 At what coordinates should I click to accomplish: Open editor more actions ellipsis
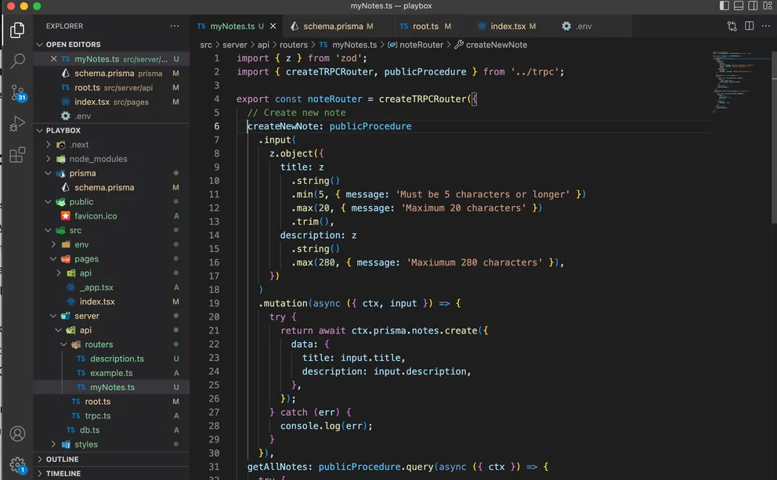(765, 26)
